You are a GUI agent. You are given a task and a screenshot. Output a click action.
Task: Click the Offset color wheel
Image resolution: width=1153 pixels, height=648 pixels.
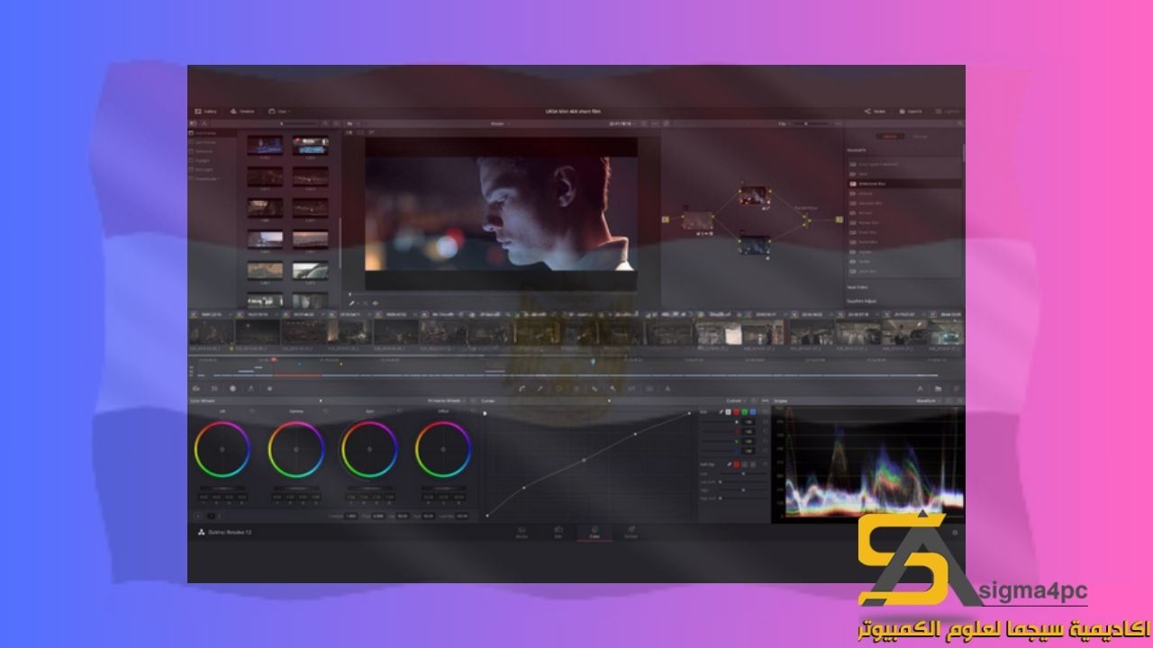(443, 449)
